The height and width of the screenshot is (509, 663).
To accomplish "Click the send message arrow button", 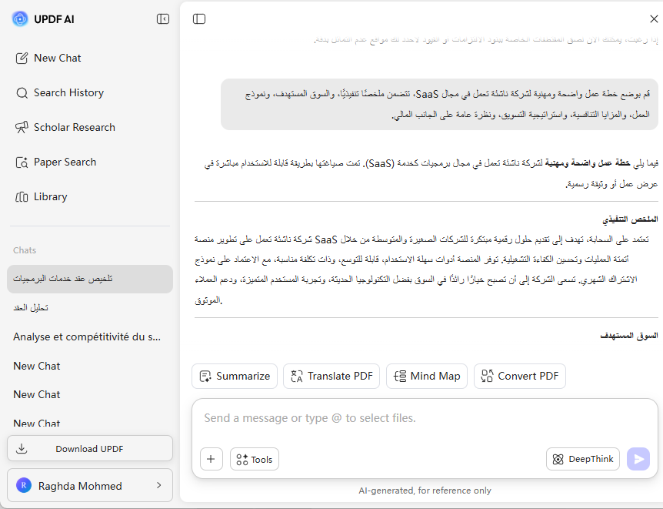I will point(638,459).
